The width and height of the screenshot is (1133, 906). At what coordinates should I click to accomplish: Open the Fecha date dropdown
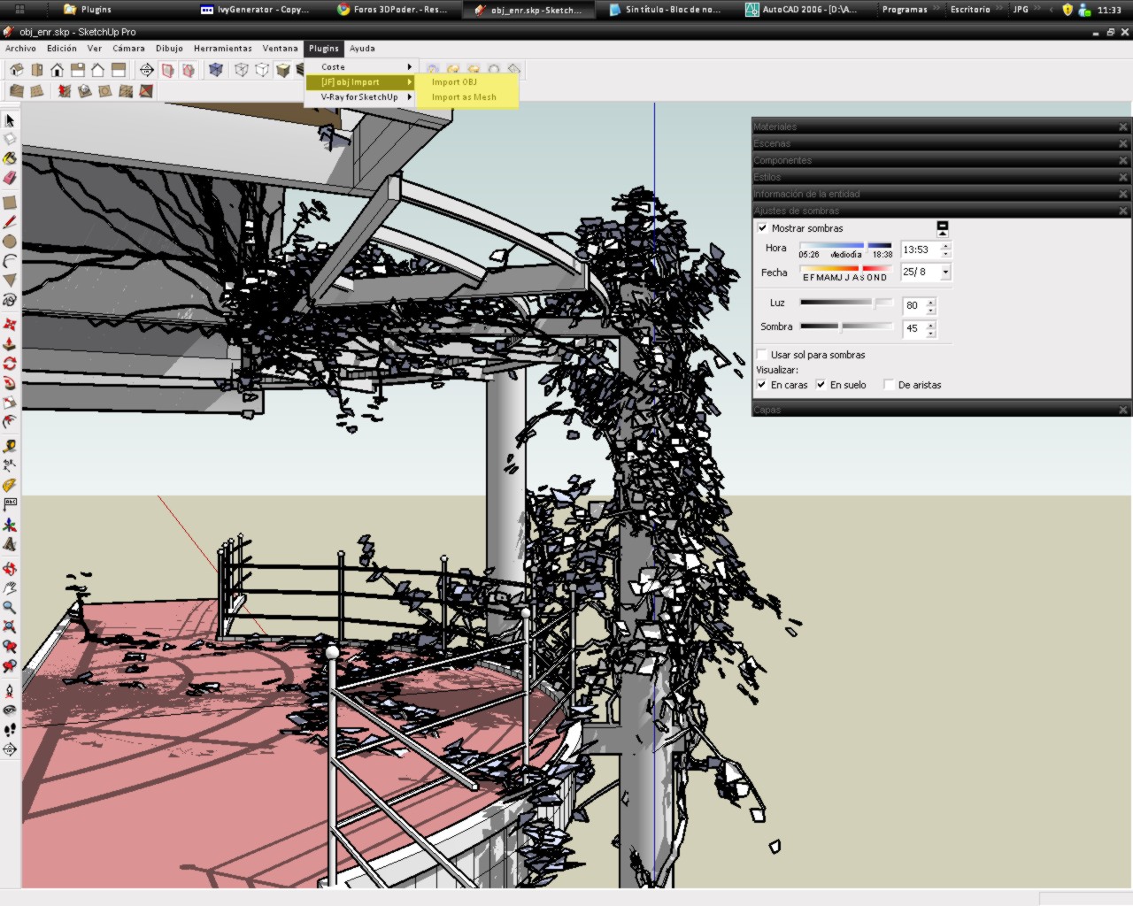(x=945, y=273)
